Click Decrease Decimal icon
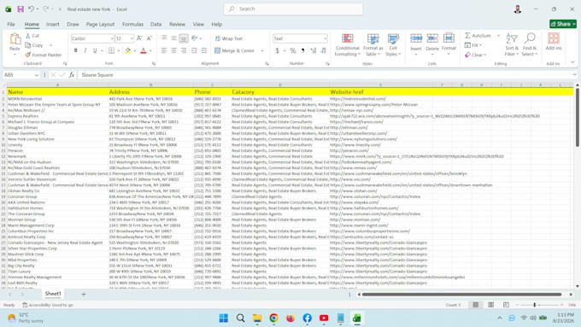 (324, 50)
